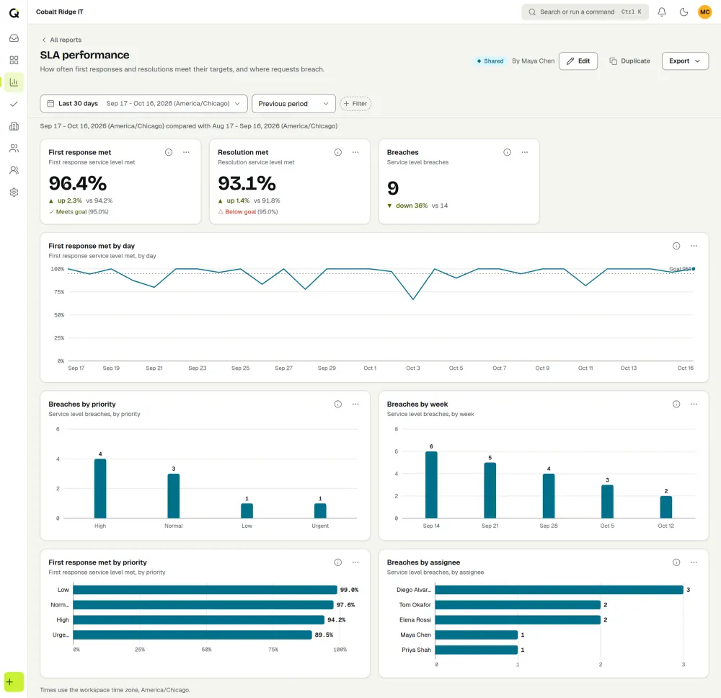Open more options on Breaches by assignee
The image size is (721, 698).
(x=694, y=562)
